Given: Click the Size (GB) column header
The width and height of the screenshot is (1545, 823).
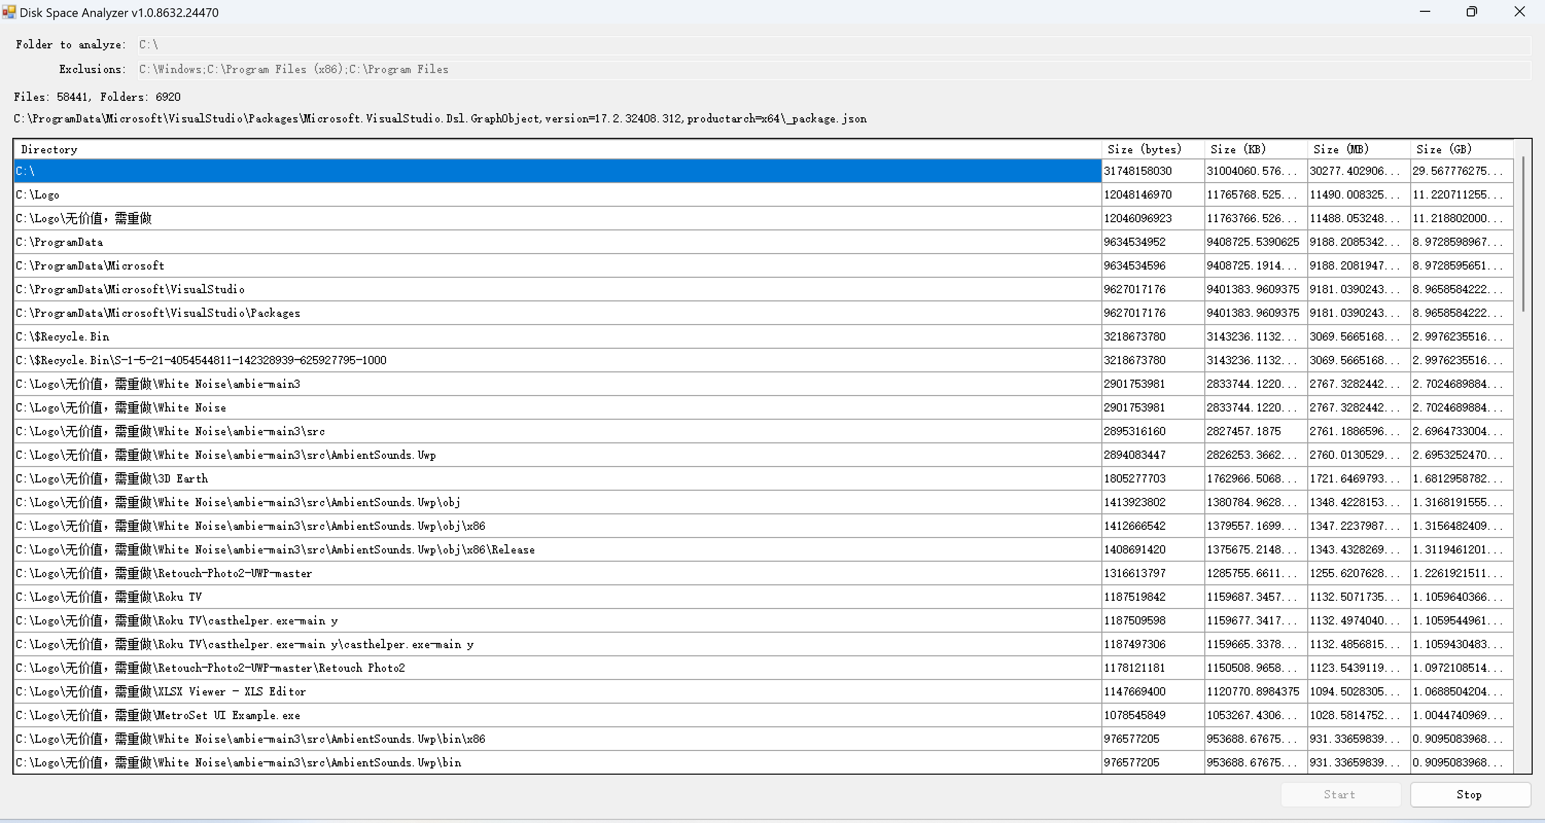Looking at the screenshot, I should (x=1461, y=149).
